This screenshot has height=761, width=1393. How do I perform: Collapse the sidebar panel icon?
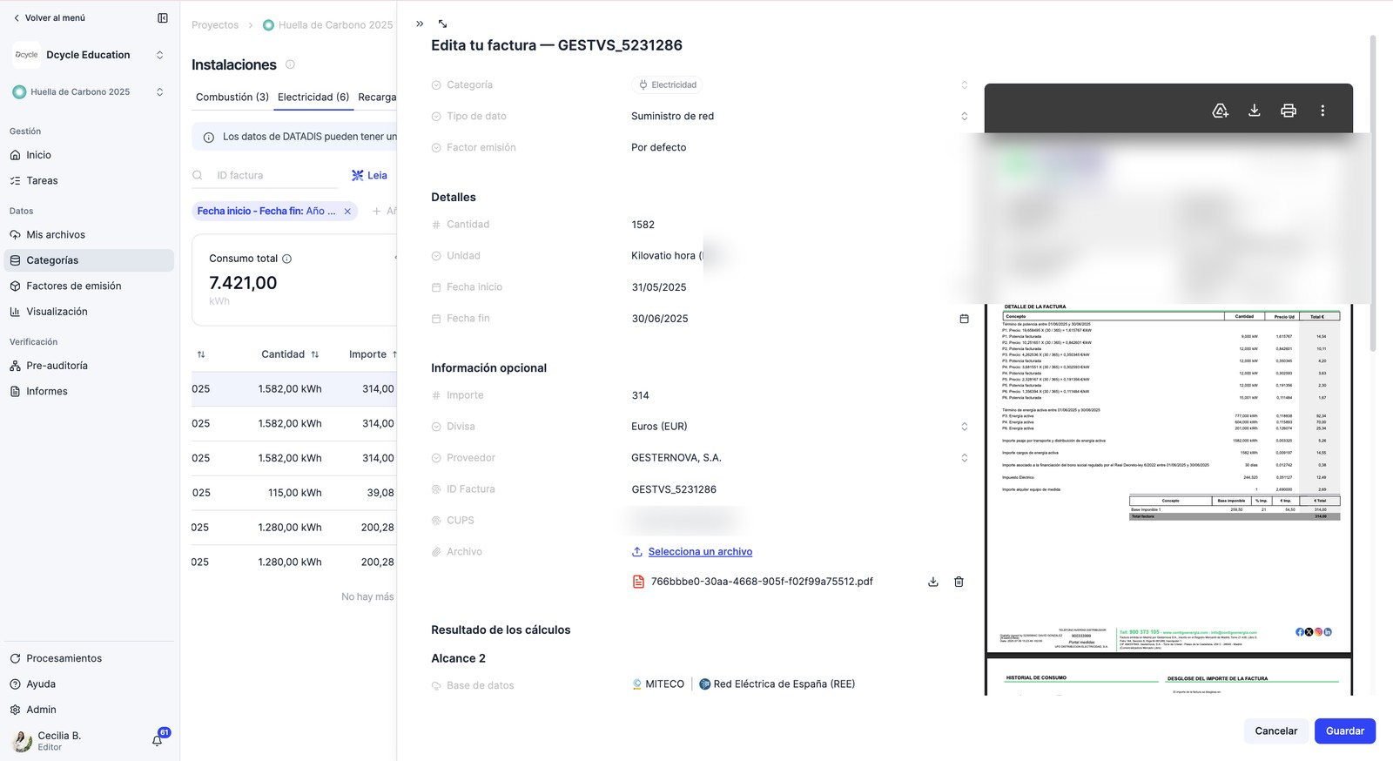point(163,17)
